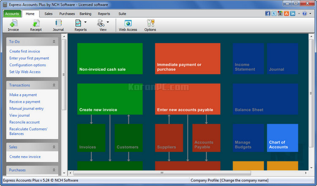
Task: Click the Invoice toolbar icon
Action: coord(14,25)
